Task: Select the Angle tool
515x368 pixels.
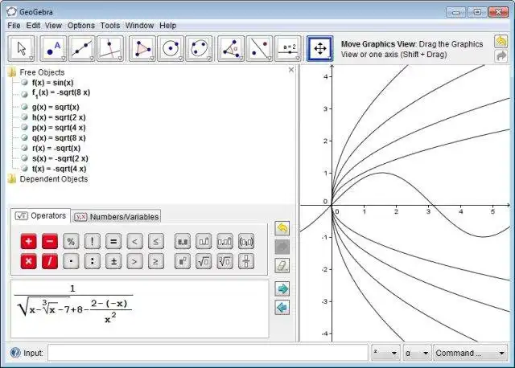Action: pyautogui.click(x=231, y=48)
